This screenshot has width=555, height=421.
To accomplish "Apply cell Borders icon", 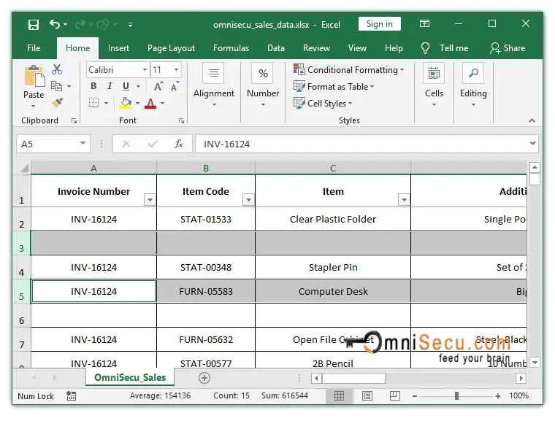I will click(x=93, y=103).
